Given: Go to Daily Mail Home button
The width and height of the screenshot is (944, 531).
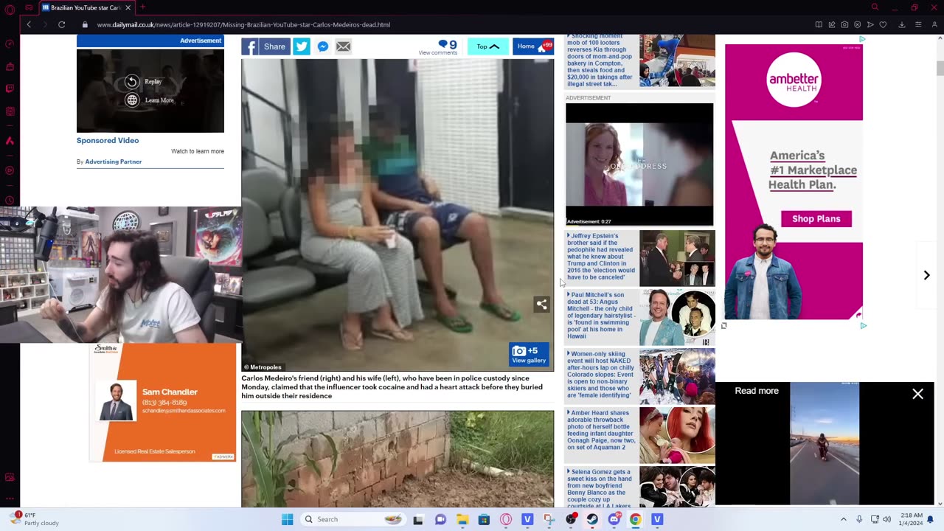Looking at the screenshot, I should [x=533, y=46].
